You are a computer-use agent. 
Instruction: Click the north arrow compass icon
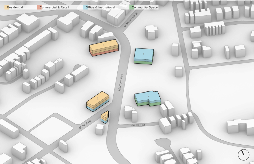coord(243,155)
